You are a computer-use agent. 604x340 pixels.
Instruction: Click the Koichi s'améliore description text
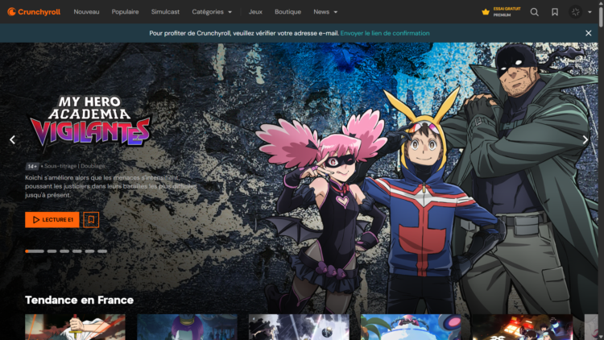[x=111, y=187]
